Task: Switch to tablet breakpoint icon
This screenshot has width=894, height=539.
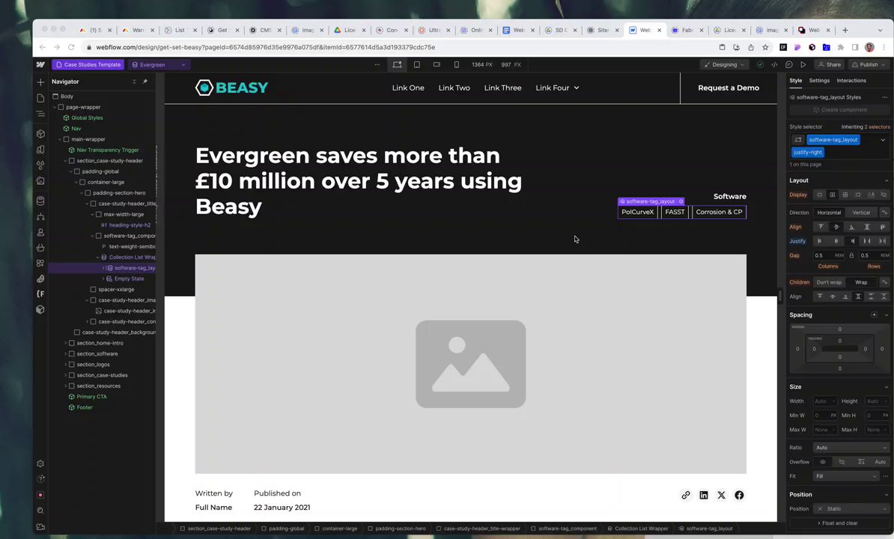Action: pos(417,65)
